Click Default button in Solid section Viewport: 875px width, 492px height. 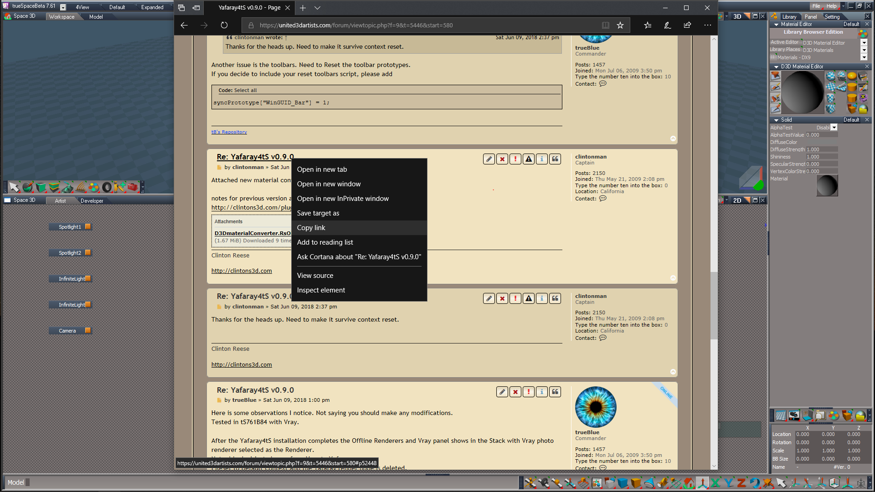851,120
